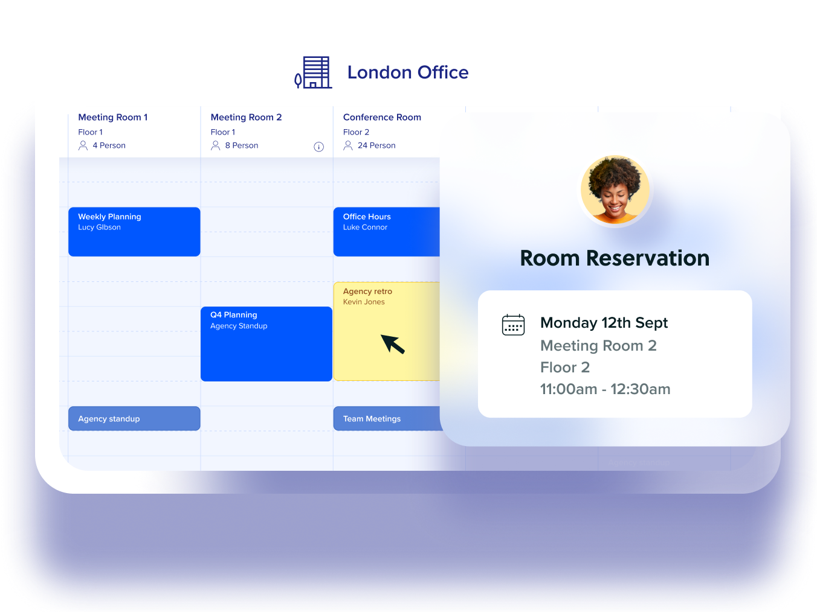
Task: Select the yellow Agency retro booking
Action: click(x=387, y=331)
